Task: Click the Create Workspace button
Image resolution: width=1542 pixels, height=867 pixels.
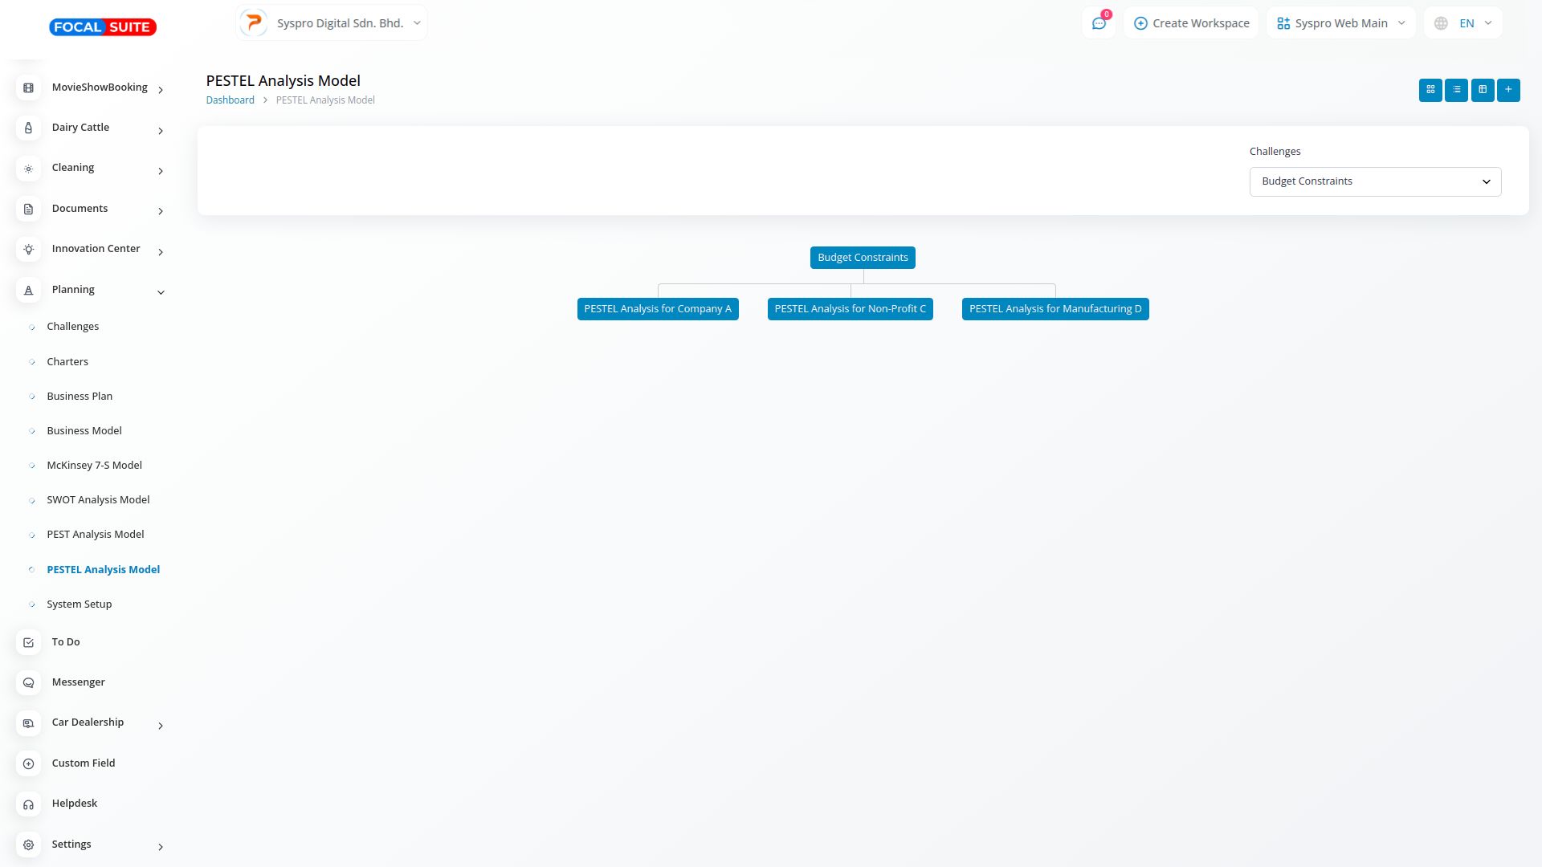Action: click(1191, 23)
